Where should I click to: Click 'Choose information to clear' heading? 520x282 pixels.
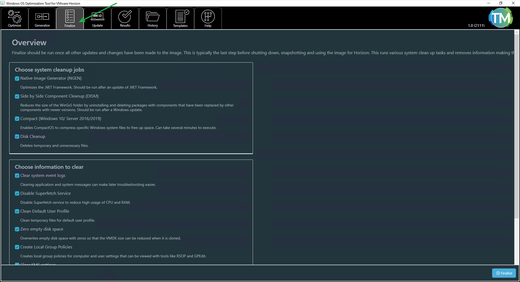[49, 167]
